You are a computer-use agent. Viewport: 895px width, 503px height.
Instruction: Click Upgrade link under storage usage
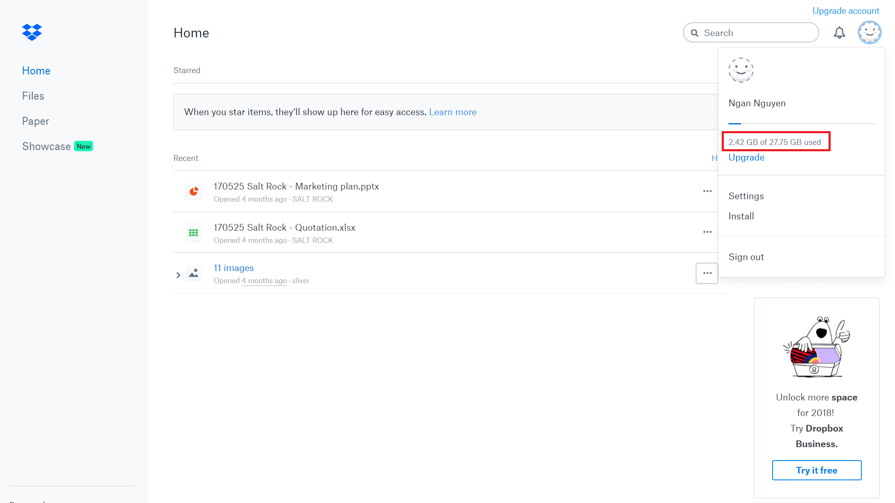747,158
